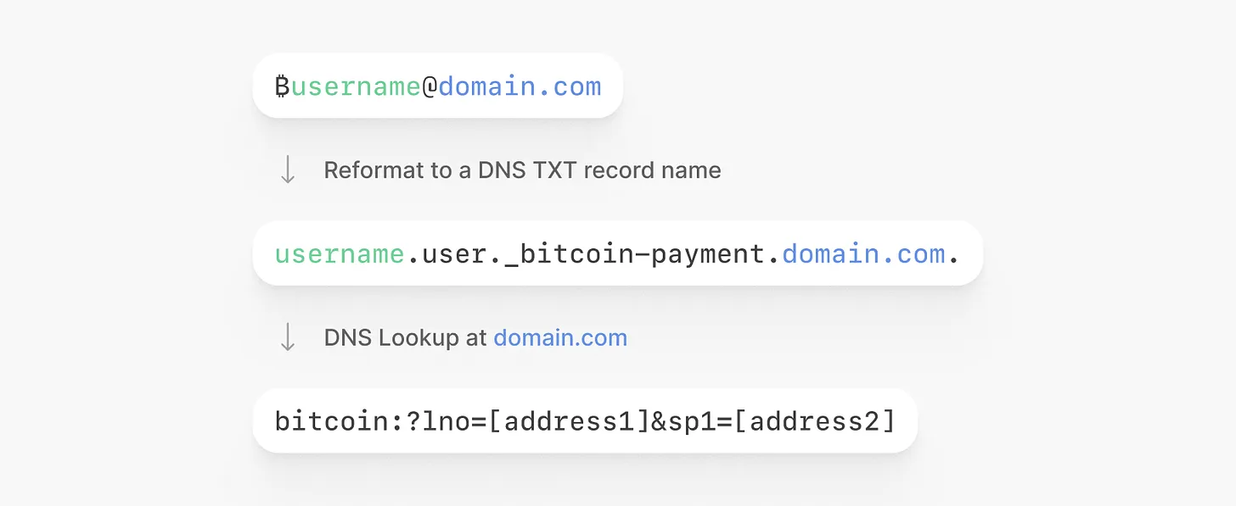Click the Bitcoin symbol before username
Viewport: 1236px width, 506px height.
[x=283, y=86]
